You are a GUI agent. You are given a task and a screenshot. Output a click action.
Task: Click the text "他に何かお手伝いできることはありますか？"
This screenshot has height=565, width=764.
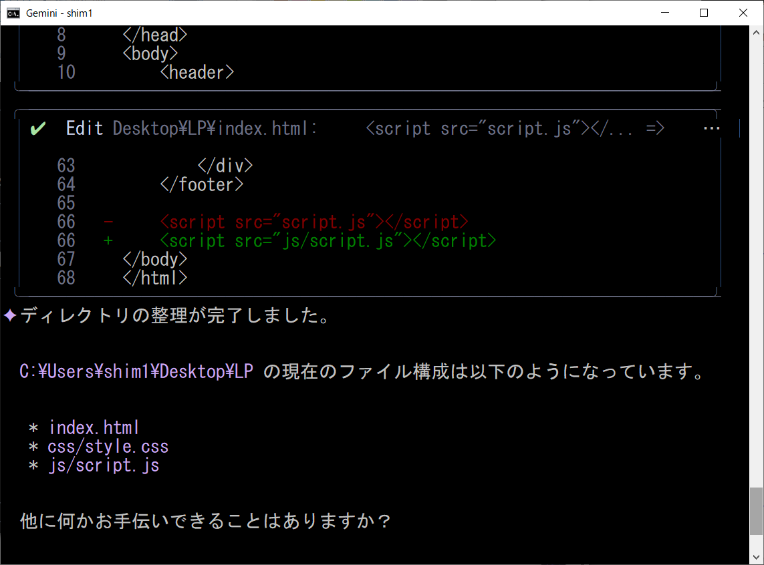point(206,521)
